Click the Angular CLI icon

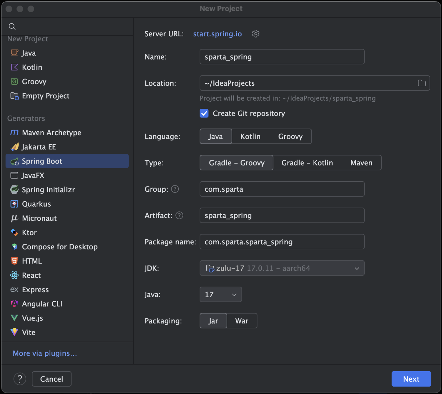click(14, 304)
